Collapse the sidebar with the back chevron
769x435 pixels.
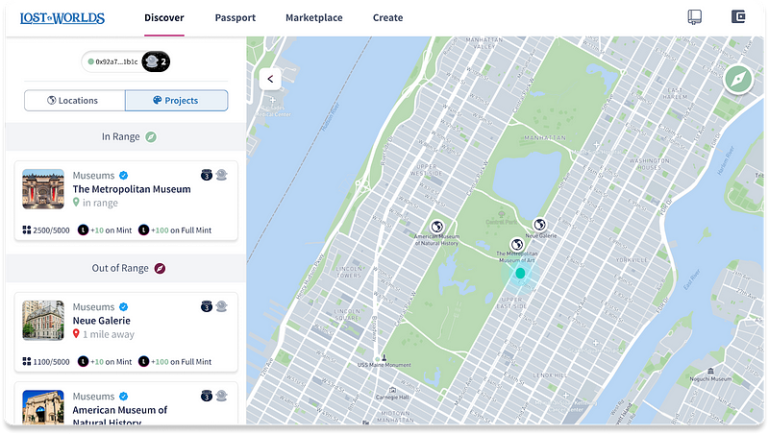[x=270, y=79]
